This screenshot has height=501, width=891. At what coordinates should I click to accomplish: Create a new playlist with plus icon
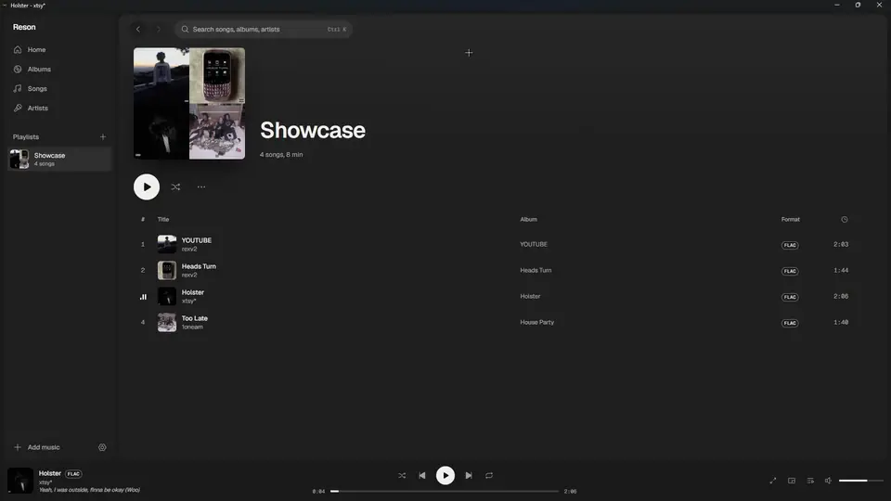(103, 137)
